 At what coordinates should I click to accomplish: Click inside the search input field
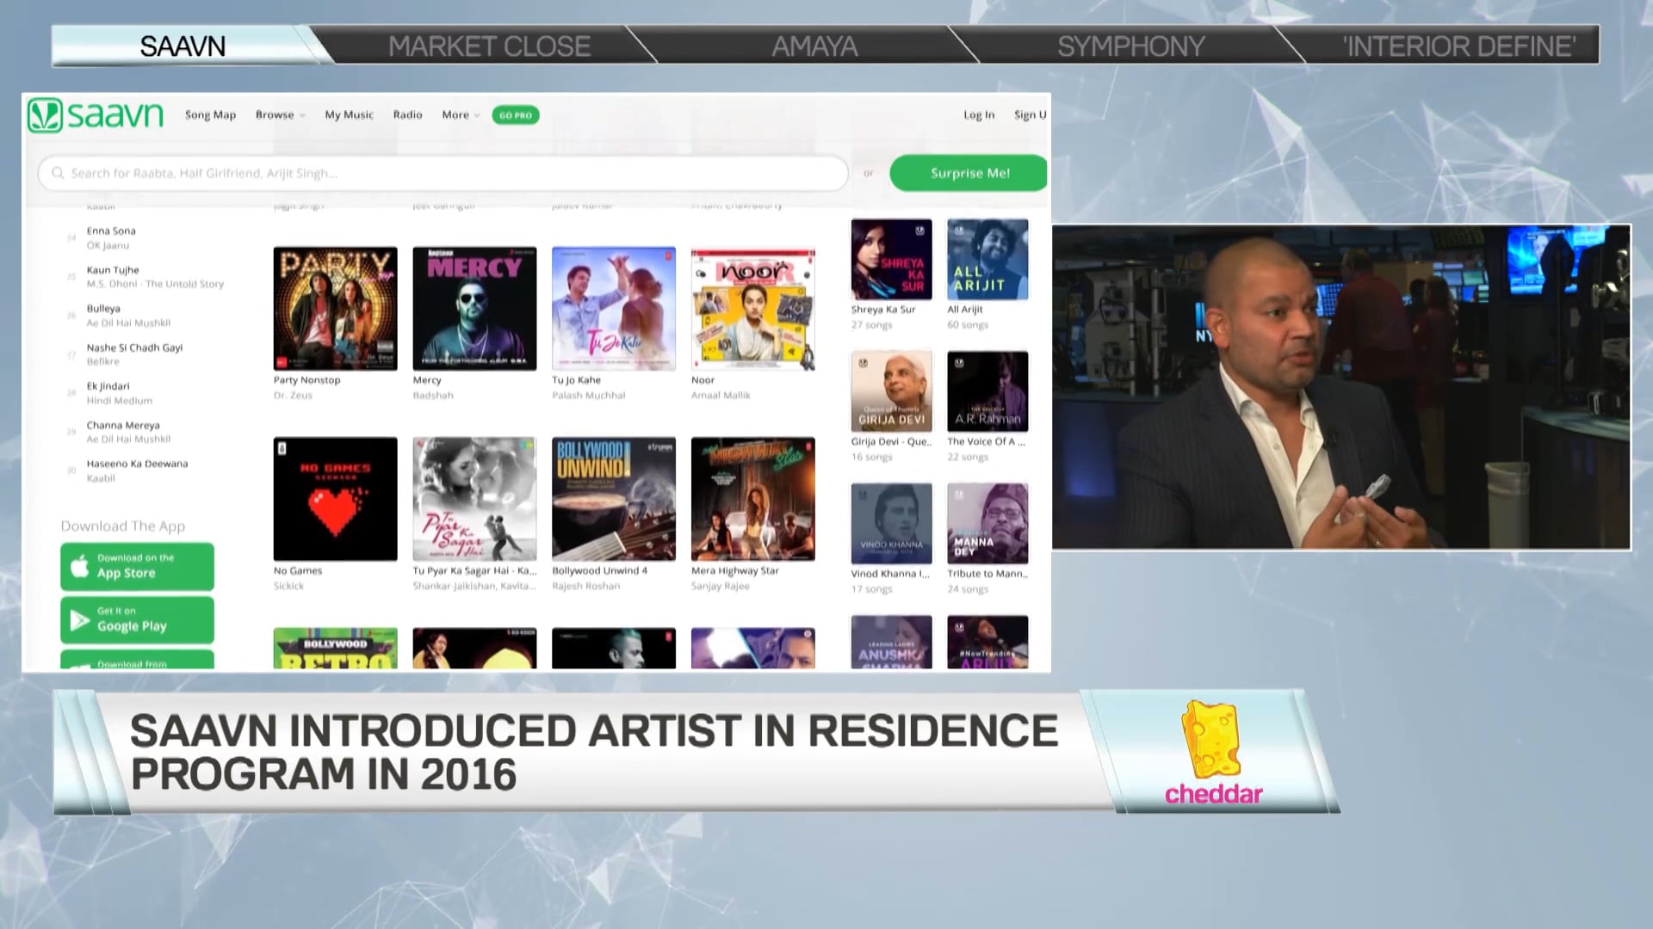coord(430,173)
